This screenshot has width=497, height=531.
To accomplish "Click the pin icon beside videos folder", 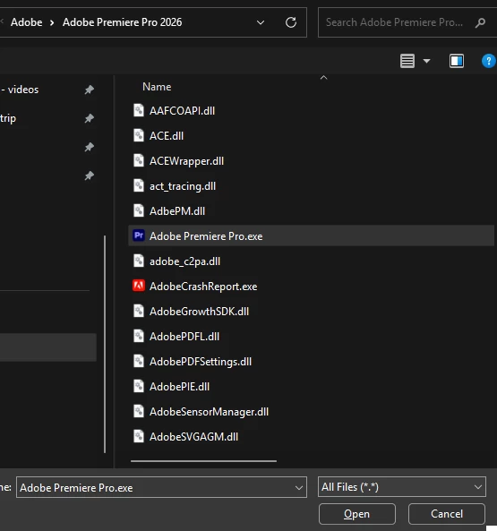I will (89, 90).
